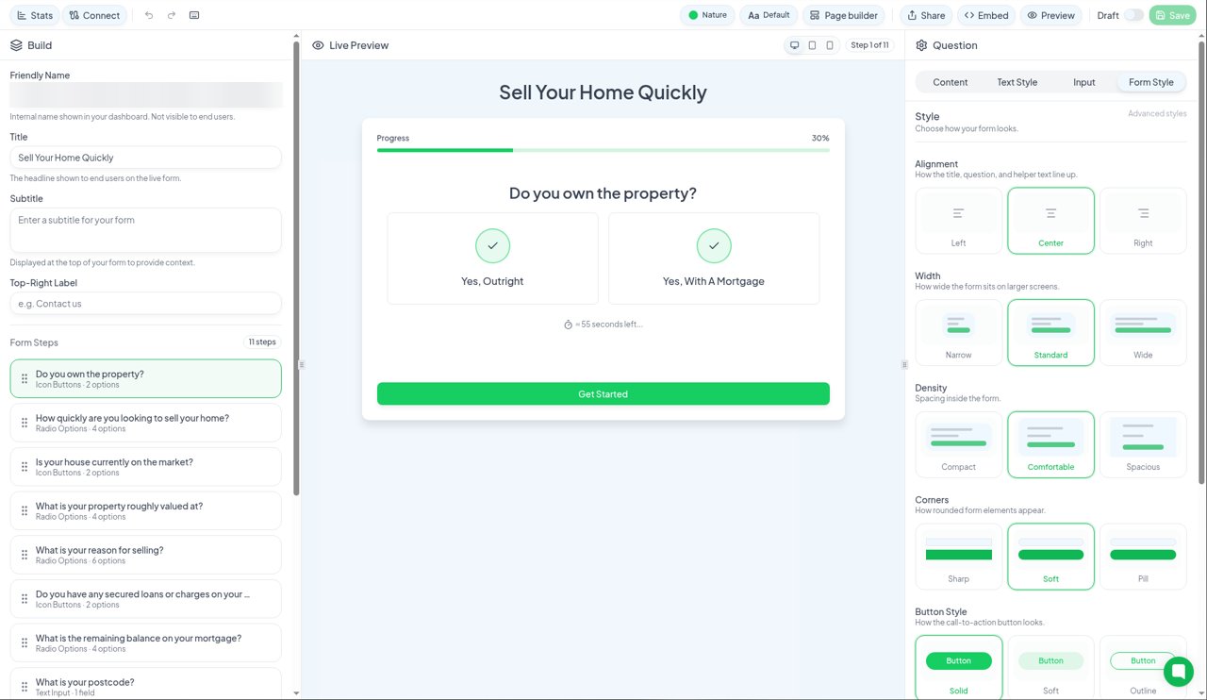Set alignment to Left
The width and height of the screenshot is (1207, 700).
click(958, 221)
